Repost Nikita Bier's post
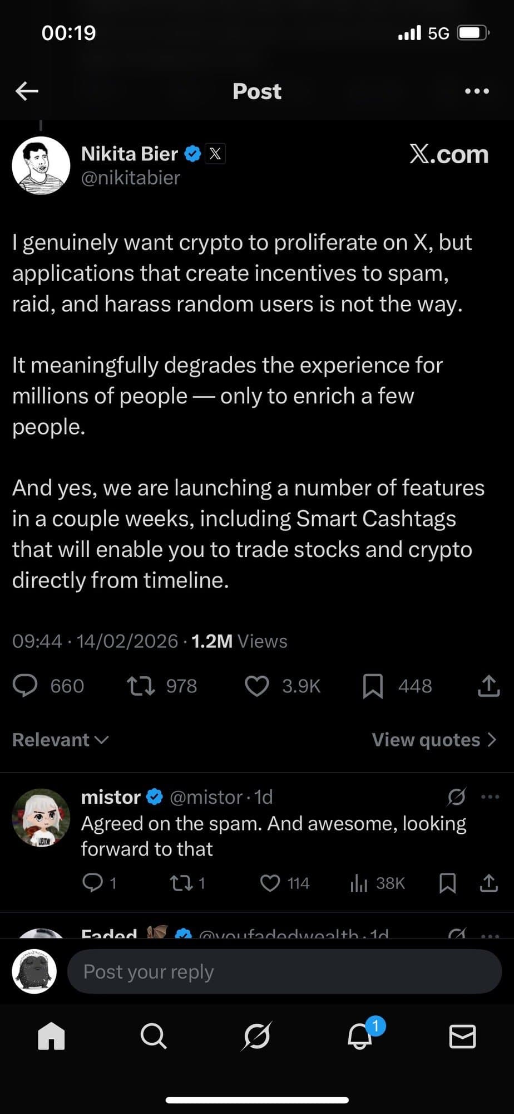Screen dimensions: 514x1114 (x=141, y=686)
